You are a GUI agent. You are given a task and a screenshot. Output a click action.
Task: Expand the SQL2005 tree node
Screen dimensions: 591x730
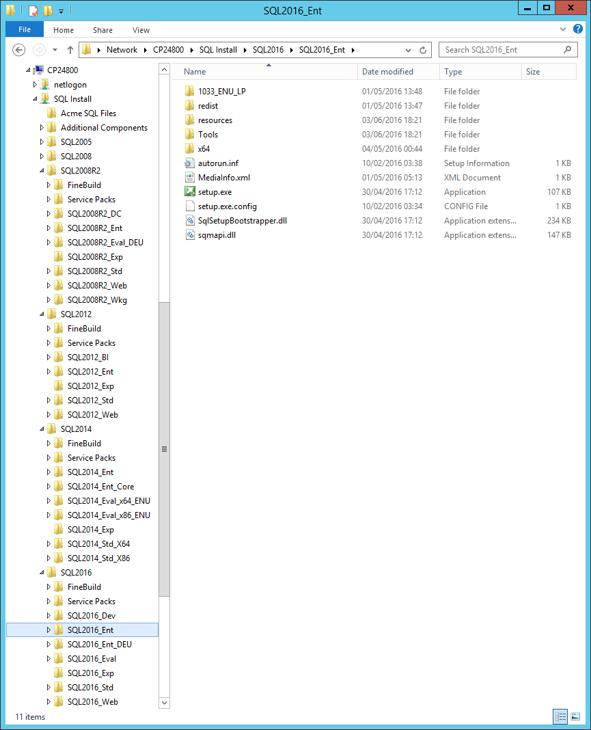pos(42,141)
